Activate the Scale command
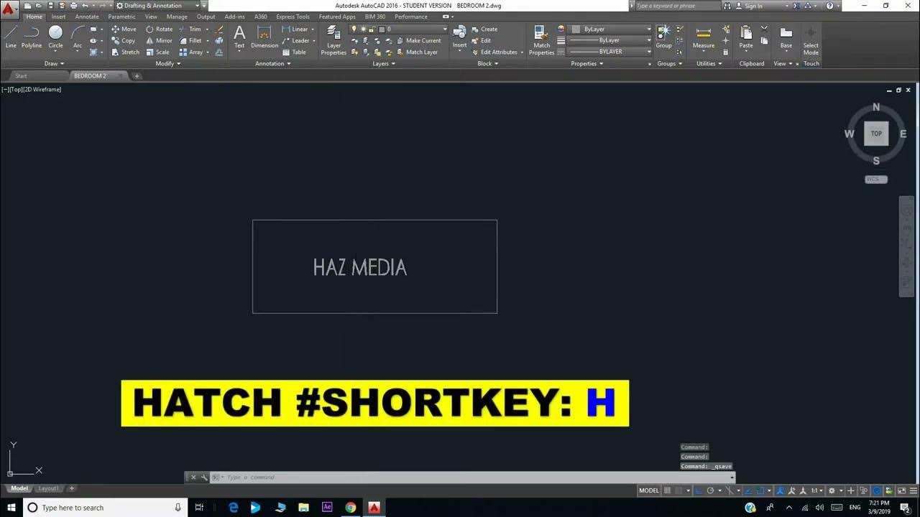920x517 pixels. (158, 52)
